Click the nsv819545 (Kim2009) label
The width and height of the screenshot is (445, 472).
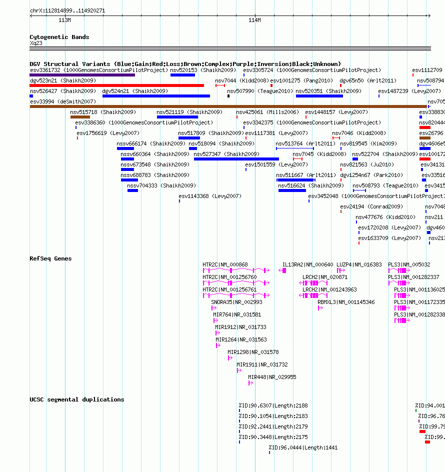(x=368, y=143)
